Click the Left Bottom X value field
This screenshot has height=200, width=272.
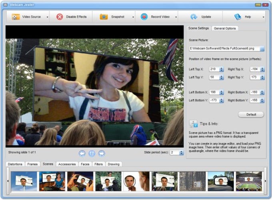pos(214,92)
